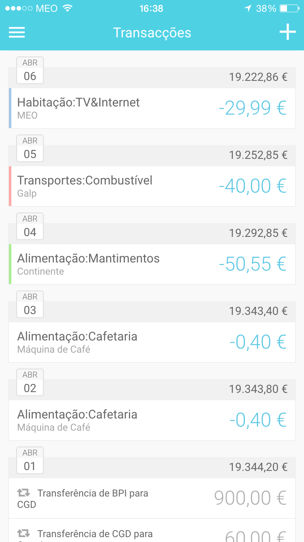
Task: Tap the ABR 04 date badge
Action: [x=30, y=227]
